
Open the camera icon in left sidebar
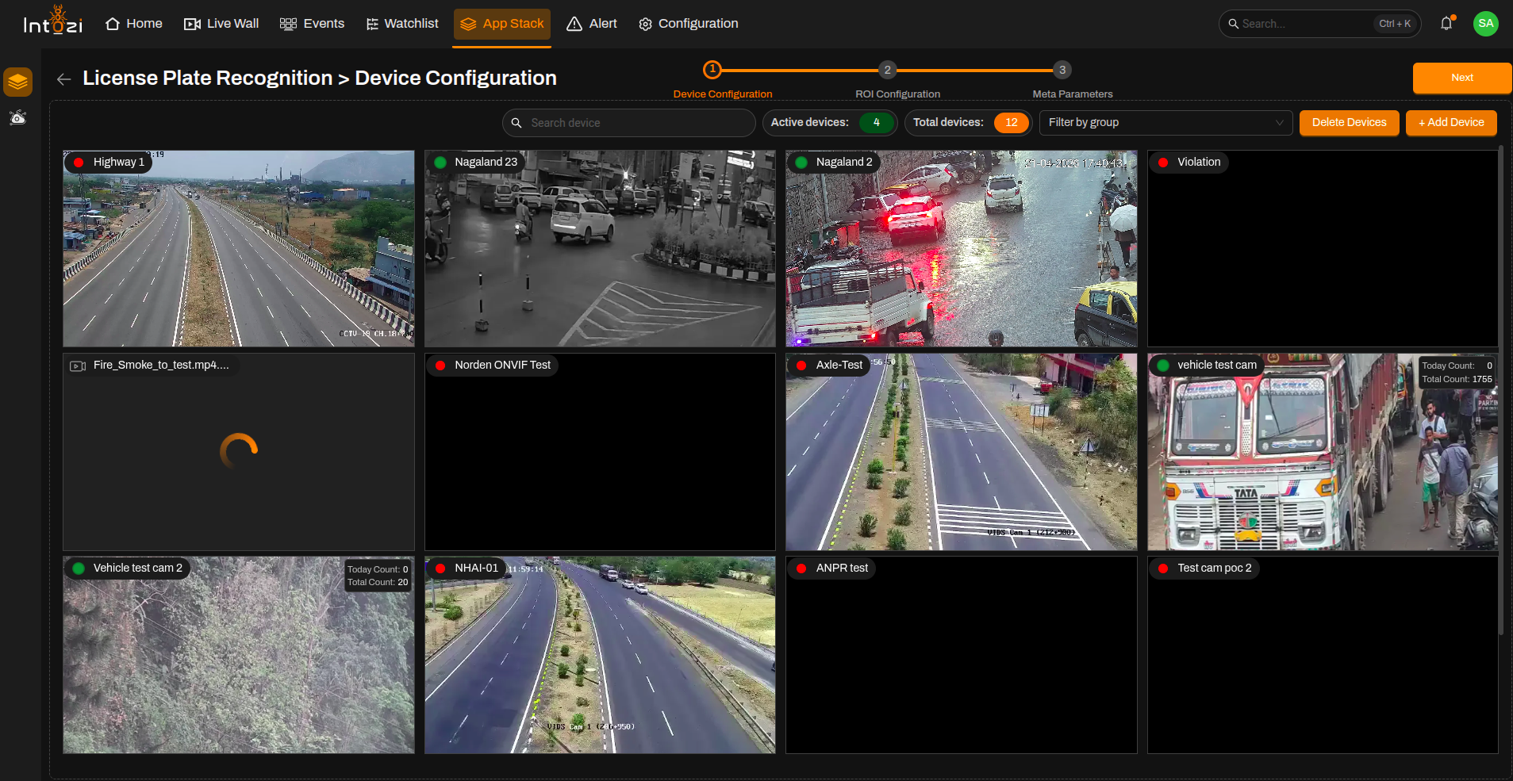(17, 118)
